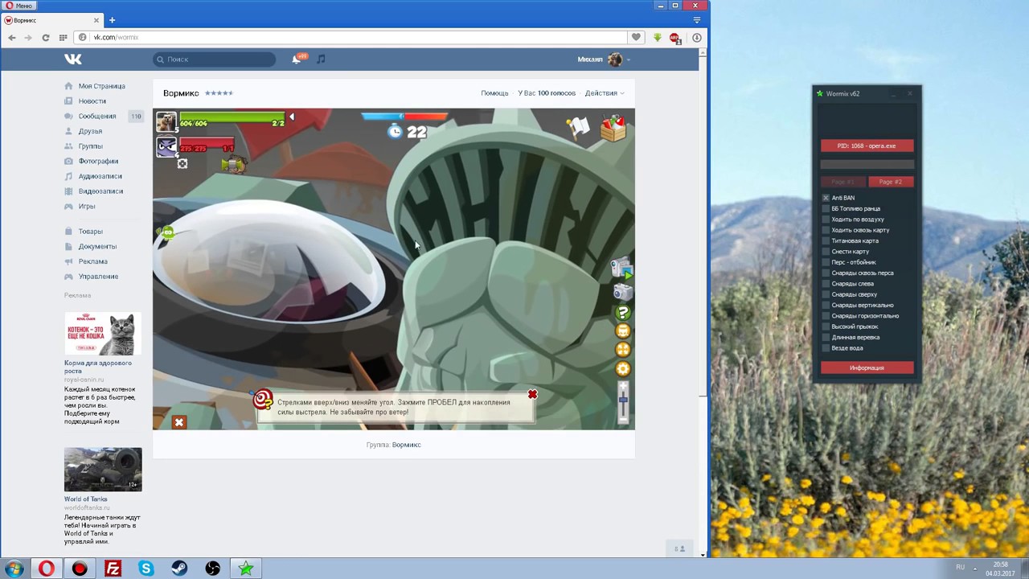Viewport: 1029px width, 579px height.
Task: Click Помощь link above game
Action: [x=494, y=93]
